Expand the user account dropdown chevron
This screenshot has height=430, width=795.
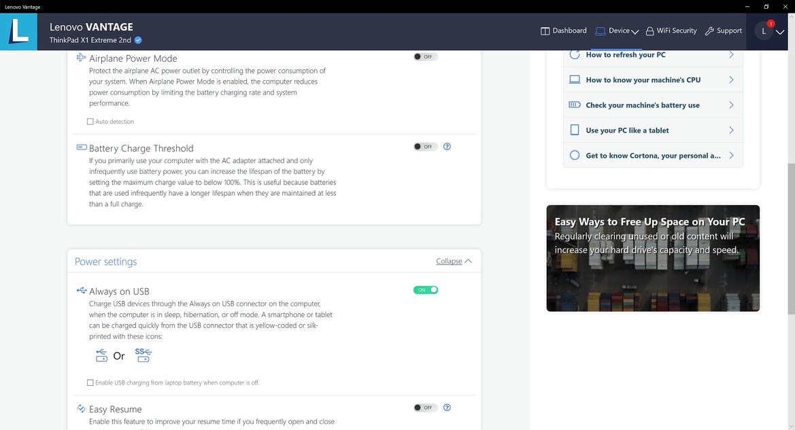click(780, 32)
